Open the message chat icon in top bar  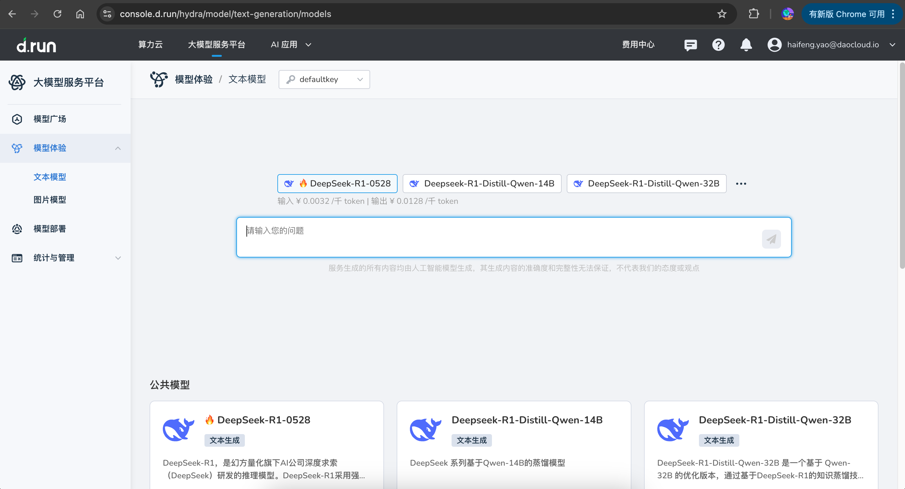(690, 45)
